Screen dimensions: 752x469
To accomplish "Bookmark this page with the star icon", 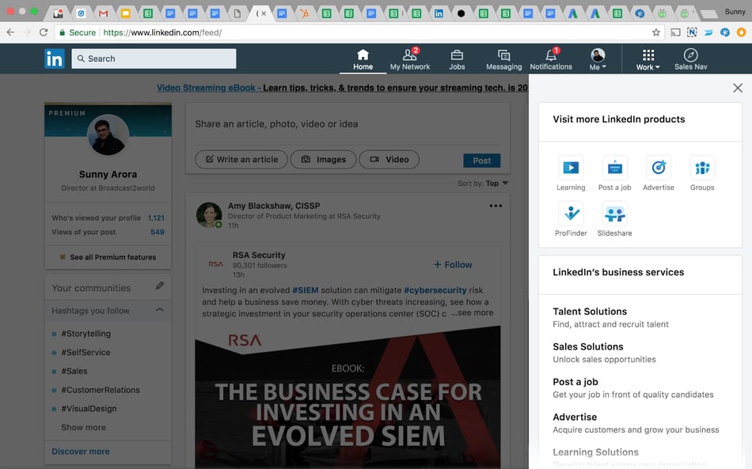I will 656,32.
